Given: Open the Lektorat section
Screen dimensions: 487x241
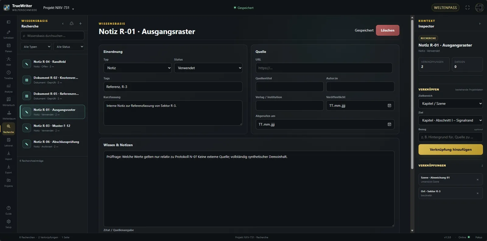Looking at the screenshot, I should [9, 142].
